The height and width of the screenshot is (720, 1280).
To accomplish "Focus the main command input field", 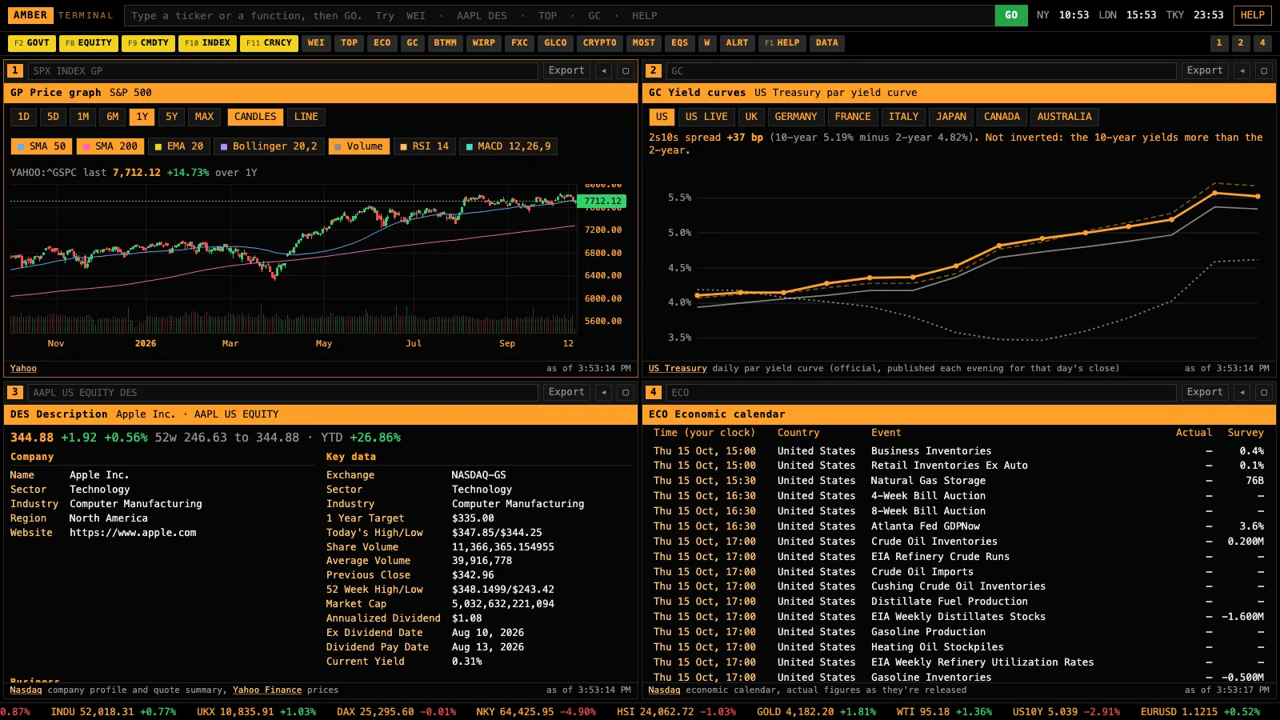I will [560, 15].
